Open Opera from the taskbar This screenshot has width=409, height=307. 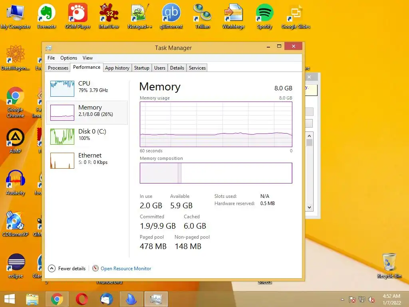point(81,299)
